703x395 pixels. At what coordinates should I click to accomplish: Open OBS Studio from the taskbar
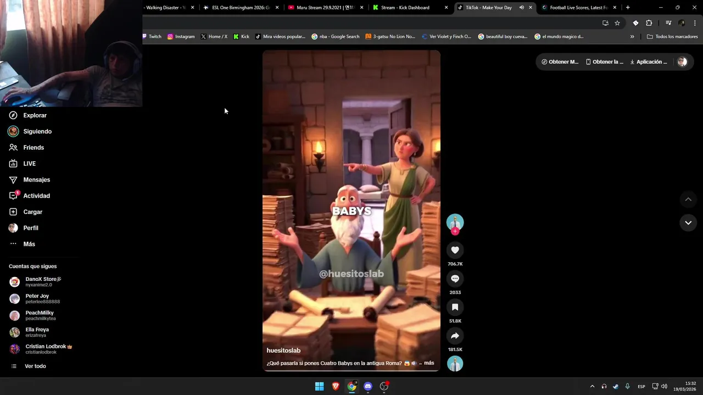384,386
